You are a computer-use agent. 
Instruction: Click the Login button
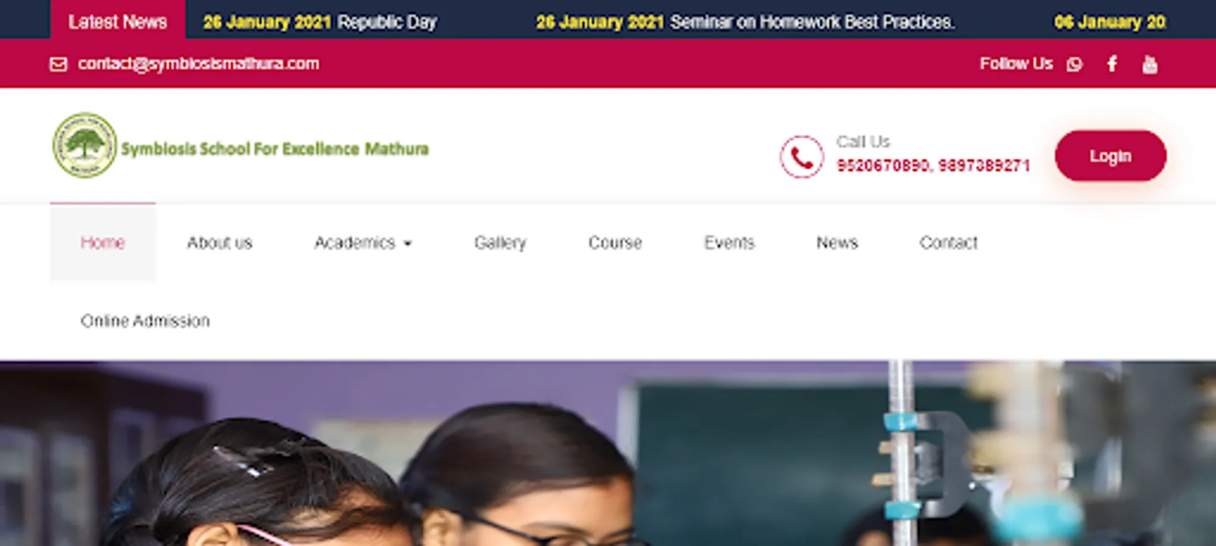1110,156
